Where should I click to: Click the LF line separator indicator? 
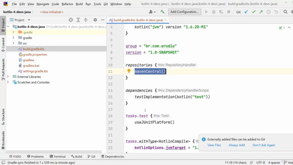pyautogui.click(x=251, y=162)
